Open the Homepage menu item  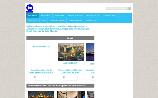pyautogui.click(x=33, y=16)
